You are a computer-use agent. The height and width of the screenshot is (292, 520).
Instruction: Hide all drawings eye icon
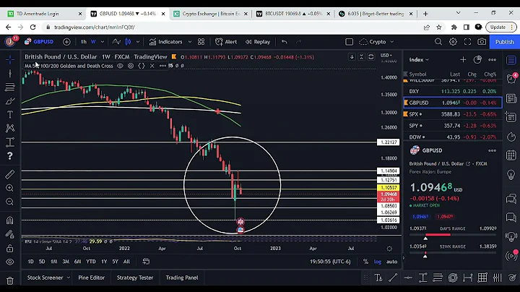pos(10,262)
